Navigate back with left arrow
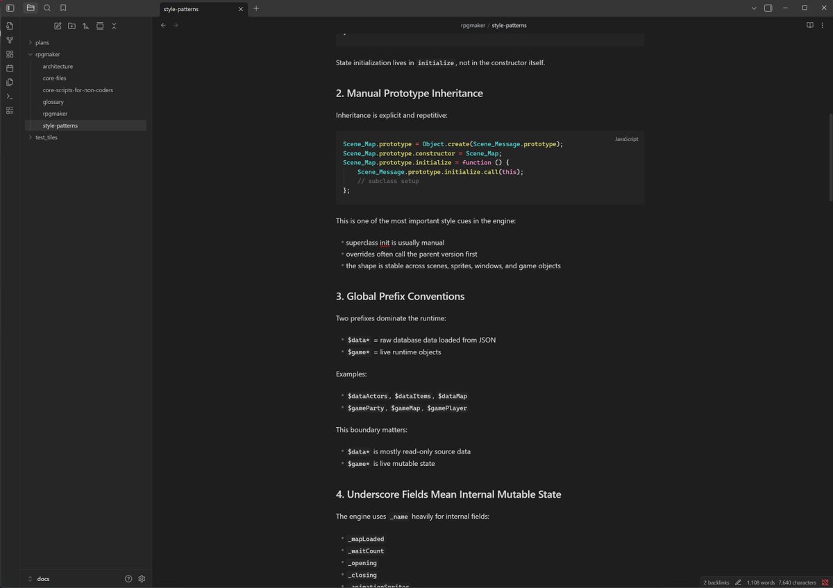The height and width of the screenshot is (588, 833). [x=163, y=25]
